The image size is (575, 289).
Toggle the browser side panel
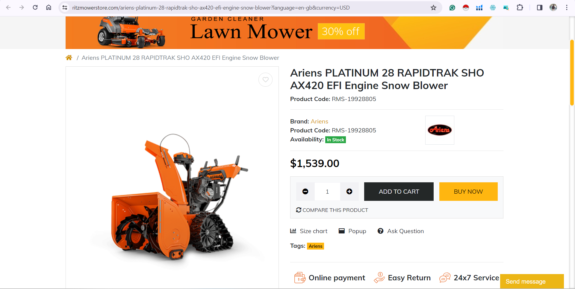539,7
